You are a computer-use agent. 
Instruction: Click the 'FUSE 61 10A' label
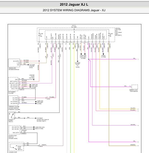pos(41,35)
